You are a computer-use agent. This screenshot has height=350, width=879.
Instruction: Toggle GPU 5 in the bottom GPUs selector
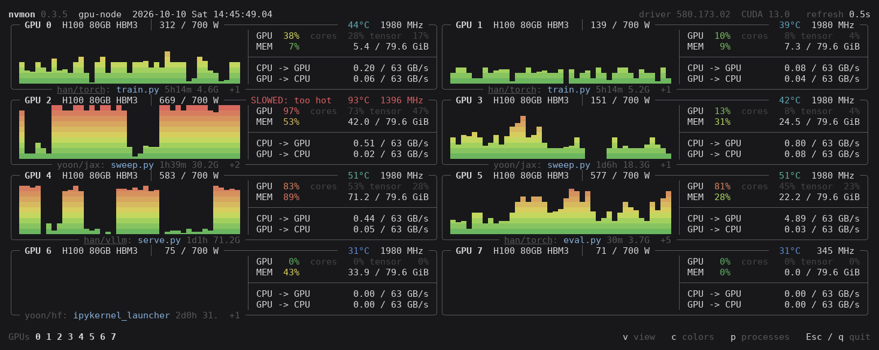point(92,337)
